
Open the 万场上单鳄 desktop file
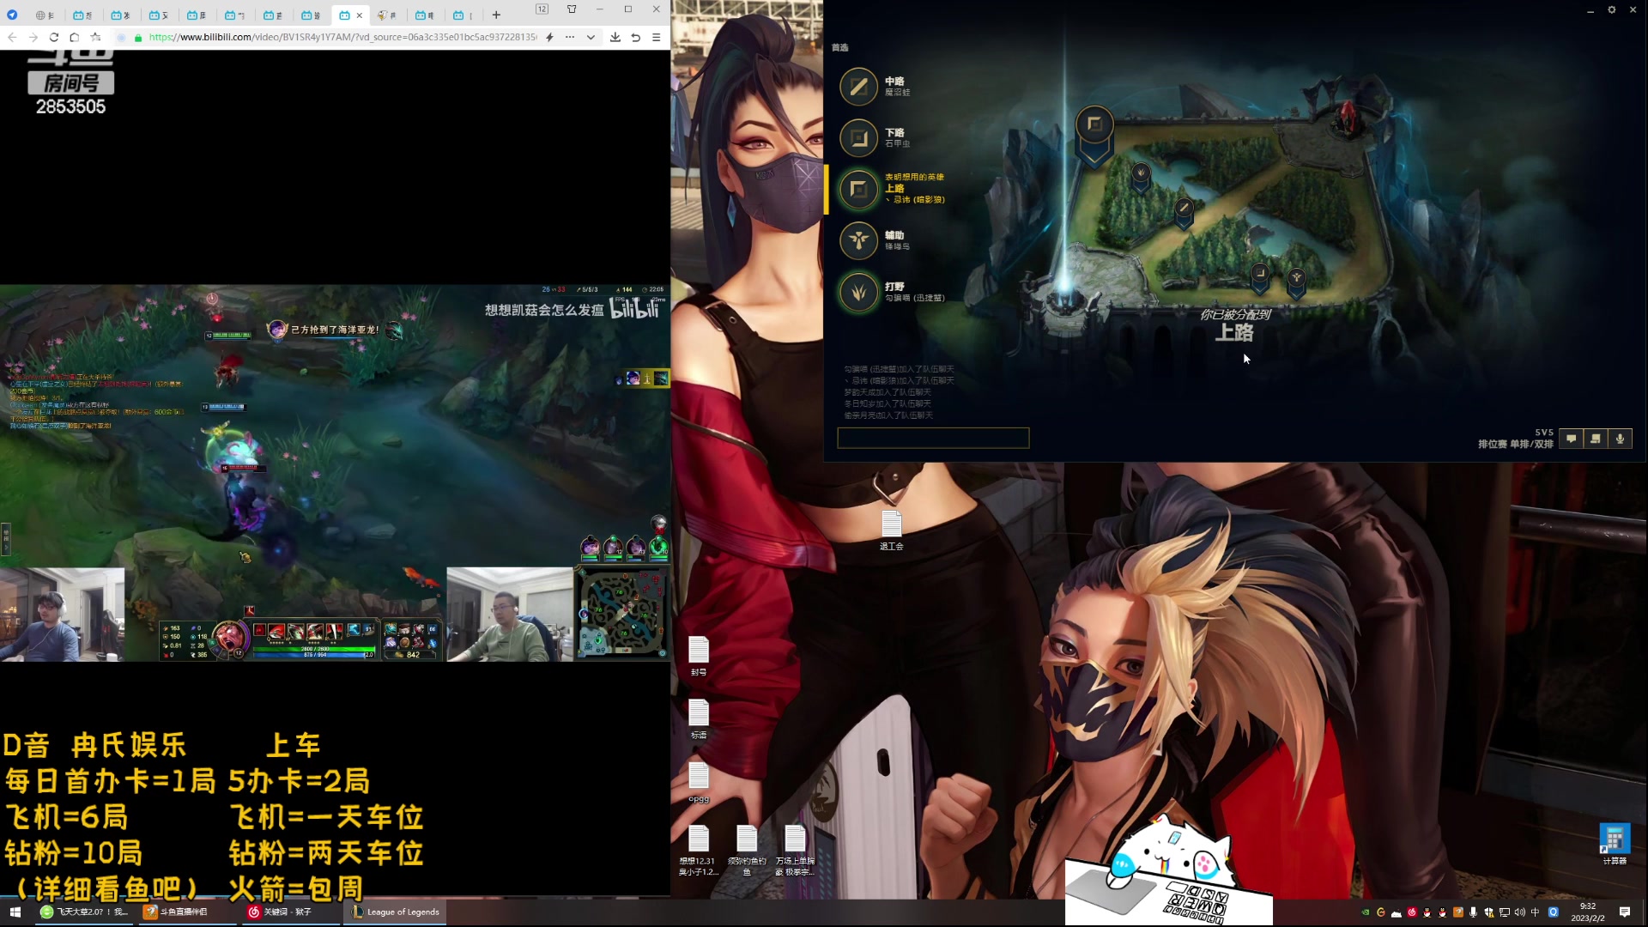pos(795,851)
